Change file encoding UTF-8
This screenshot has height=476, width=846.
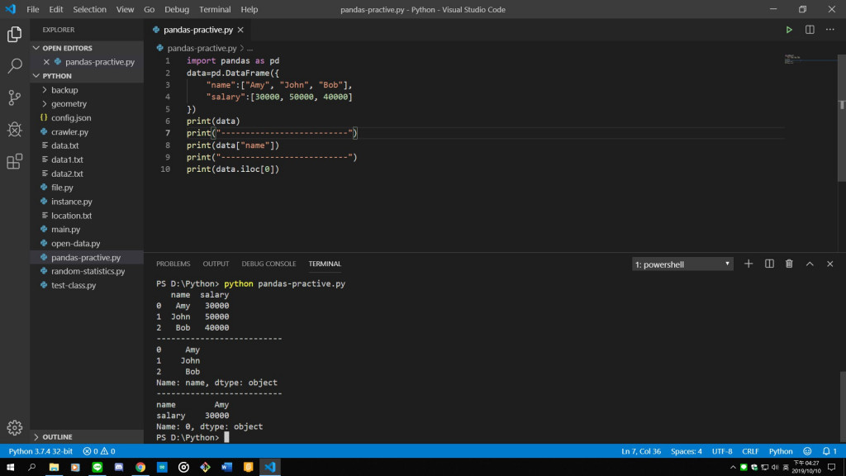coord(722,451)
